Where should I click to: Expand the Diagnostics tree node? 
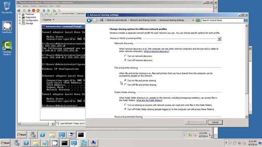20,17
